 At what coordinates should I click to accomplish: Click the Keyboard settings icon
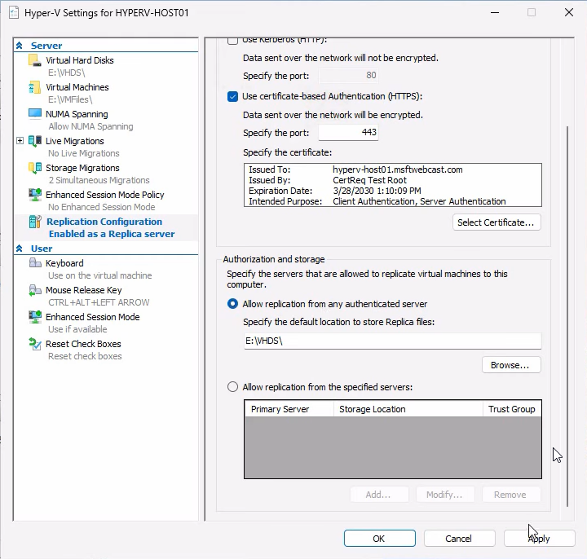tap(35, 263)
